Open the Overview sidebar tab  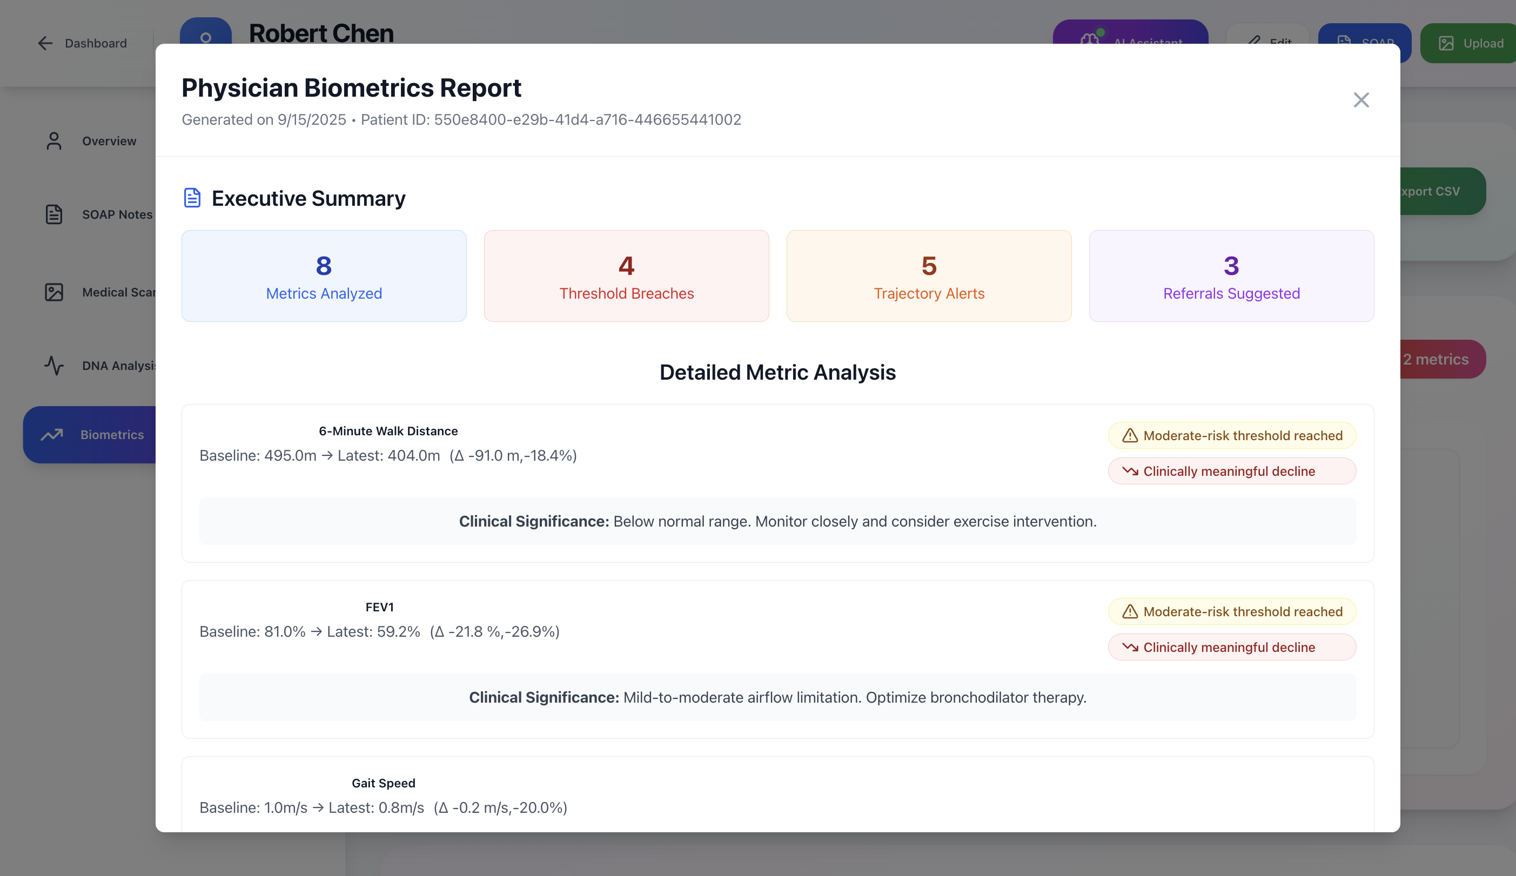(x=109, y=140)
